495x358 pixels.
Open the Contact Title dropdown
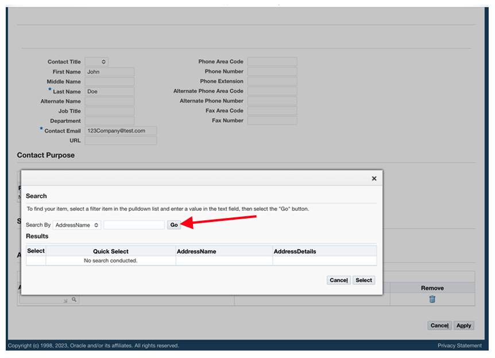(x=96, y=62)
